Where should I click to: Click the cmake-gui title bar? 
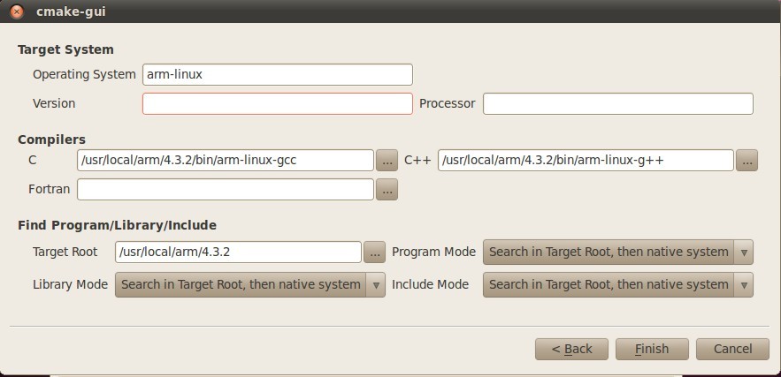(391, 11)
